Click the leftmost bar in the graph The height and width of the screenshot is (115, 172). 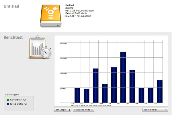77,95
